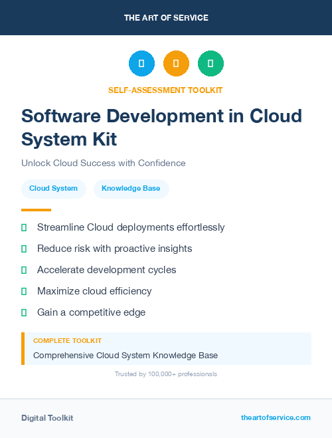Click the Digital Toolkit footer label
This screenshot has height=438, width=332.
pyautogui.click(x=47, y=418)
